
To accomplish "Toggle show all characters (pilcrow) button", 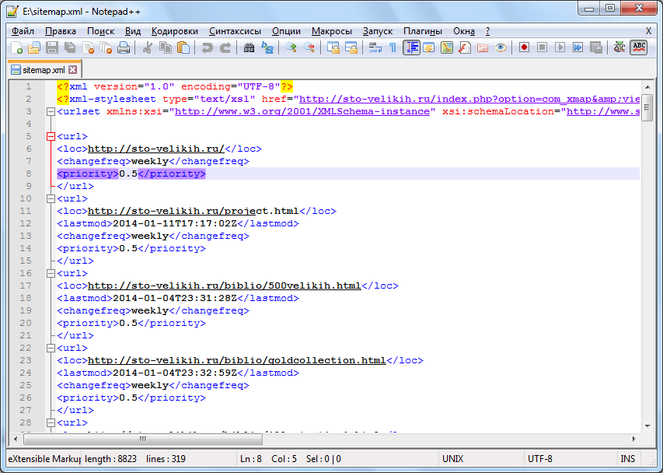I will (x=393, y=48).
